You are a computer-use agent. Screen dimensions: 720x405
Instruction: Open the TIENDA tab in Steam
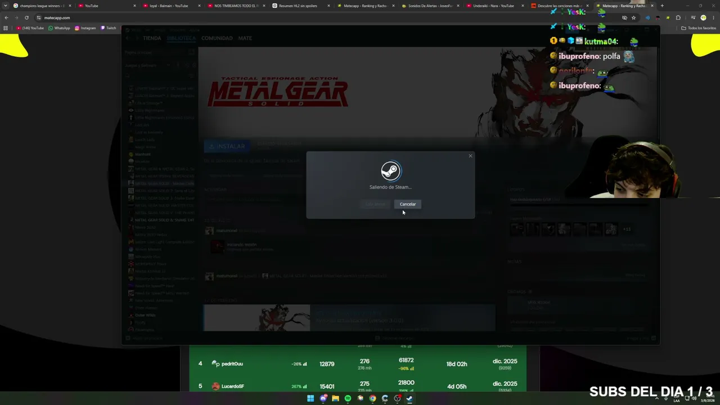[152, 38]
